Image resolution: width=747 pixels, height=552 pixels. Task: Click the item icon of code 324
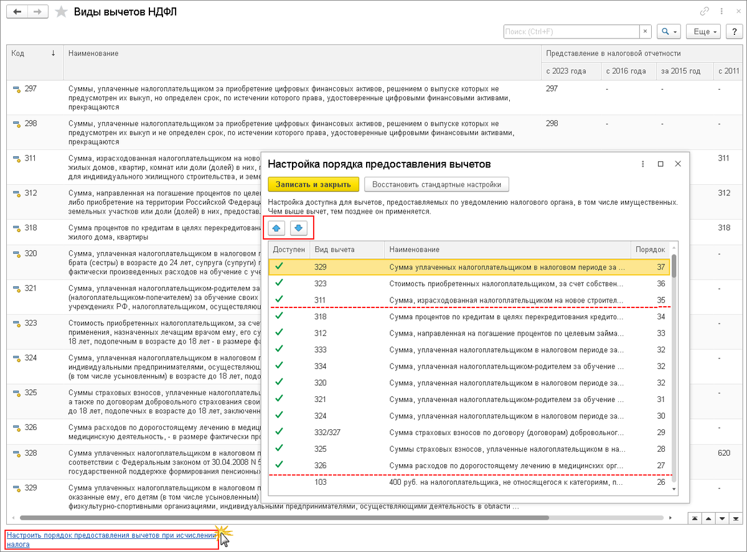17,359
